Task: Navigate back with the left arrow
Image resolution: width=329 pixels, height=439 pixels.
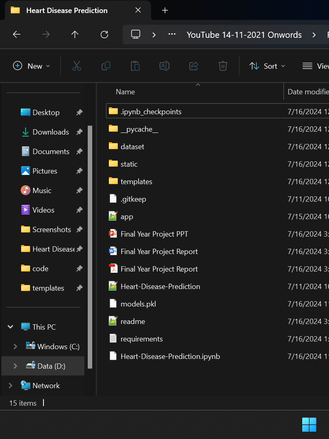Action: point(17,35)
